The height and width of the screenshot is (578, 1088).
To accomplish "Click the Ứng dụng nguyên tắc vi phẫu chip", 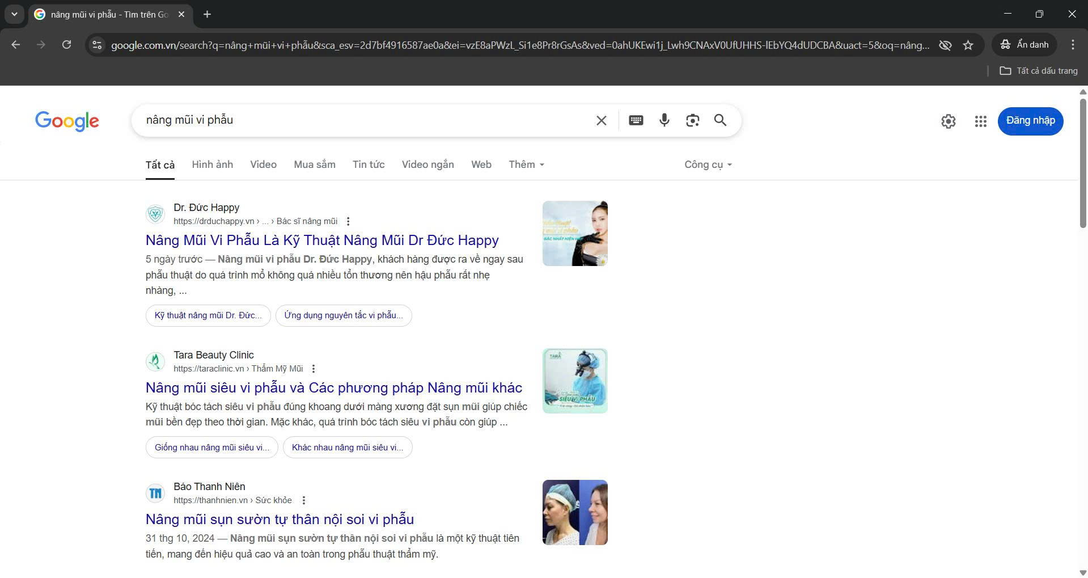I will pyautogui.click(x=344, y=315).
